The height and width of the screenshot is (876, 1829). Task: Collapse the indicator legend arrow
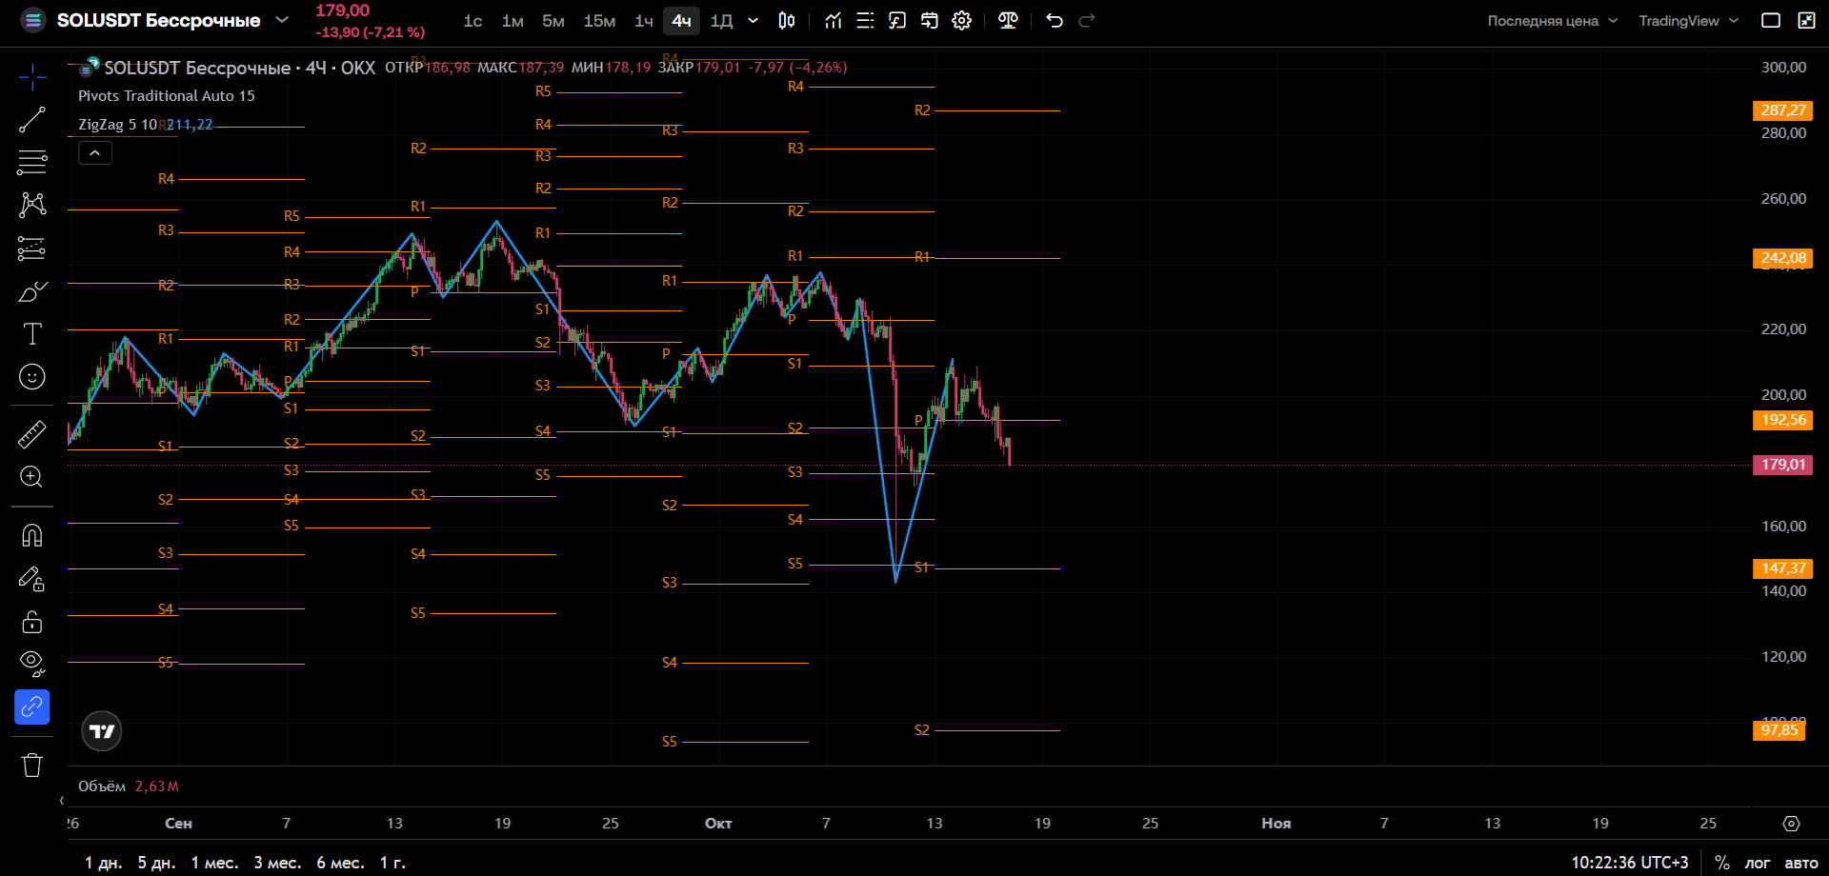(x=95, y=152)
